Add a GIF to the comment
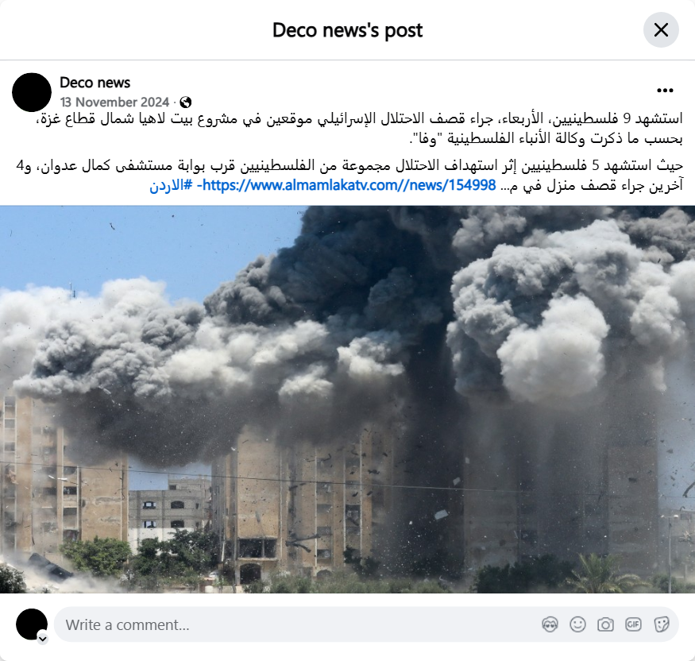 [x=633, y=624]
